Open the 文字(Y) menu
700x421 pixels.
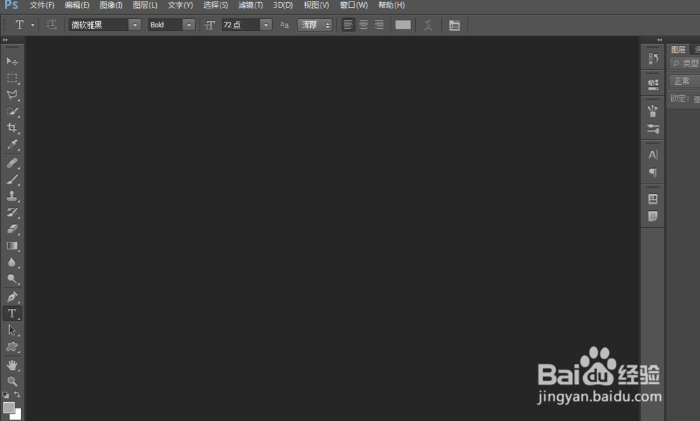pos(181,6)
